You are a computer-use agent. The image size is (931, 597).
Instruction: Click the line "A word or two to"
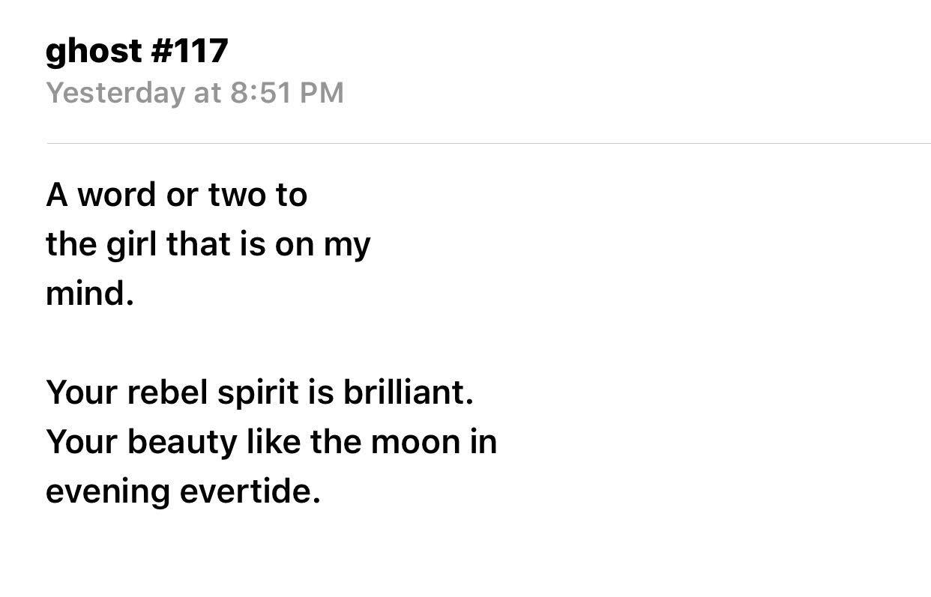tap(176, 196)
